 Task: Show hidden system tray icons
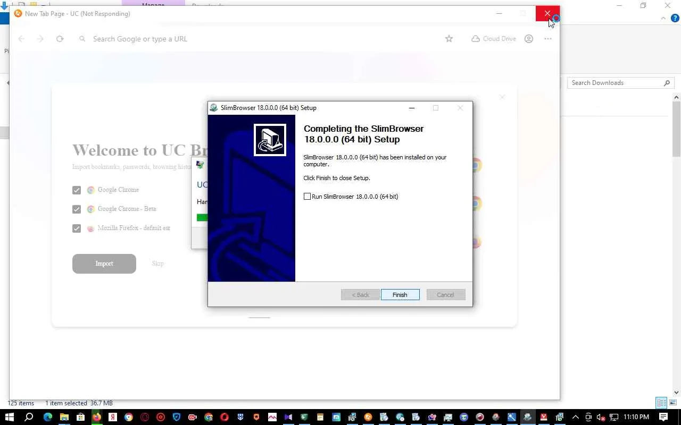[x=575, y=417]
